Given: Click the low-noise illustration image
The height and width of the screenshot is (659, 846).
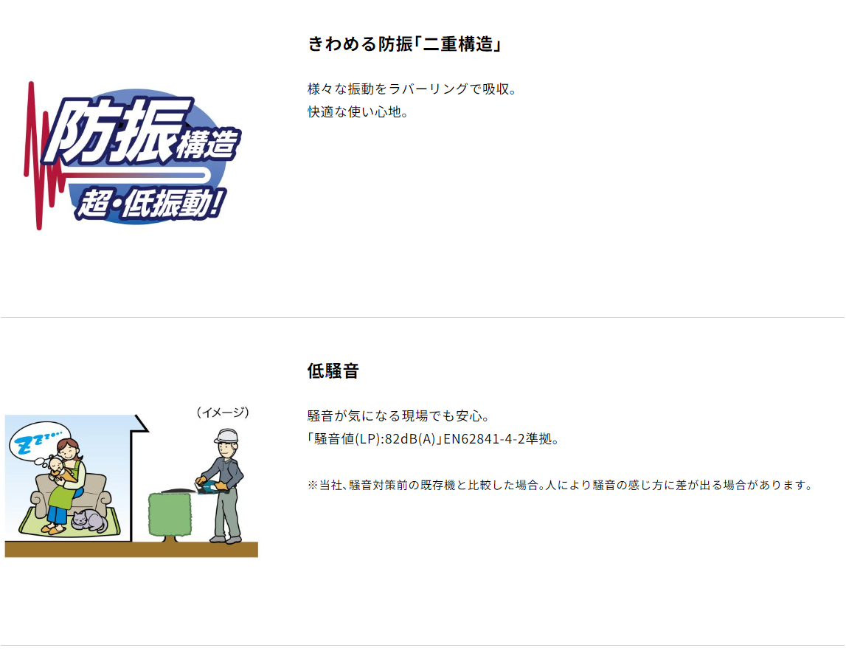Looking at the screenshot, I should 131,482.
